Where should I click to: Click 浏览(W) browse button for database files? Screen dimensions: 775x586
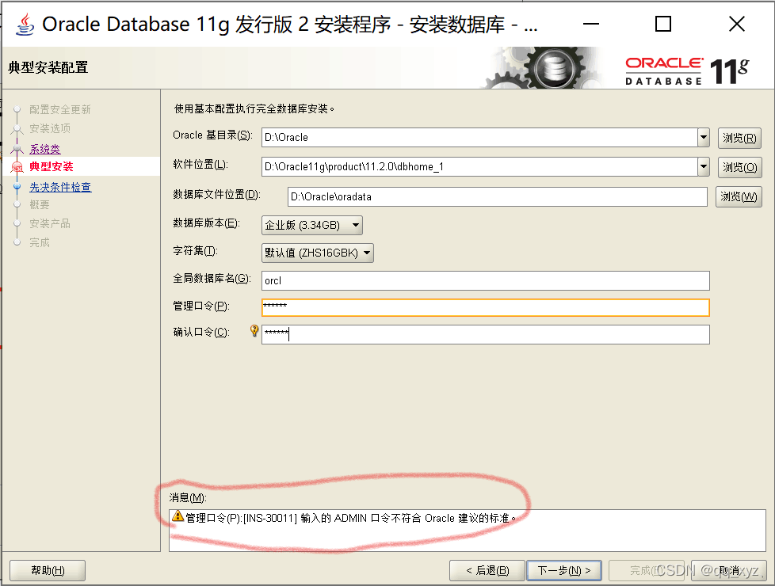coord(739,196)
